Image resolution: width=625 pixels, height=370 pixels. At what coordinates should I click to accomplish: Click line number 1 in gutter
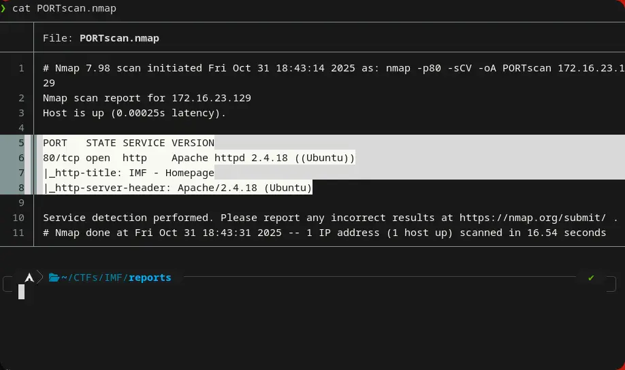21,68
